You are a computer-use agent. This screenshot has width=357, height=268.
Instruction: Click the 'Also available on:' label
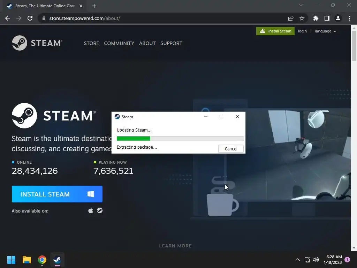click(30, 211)
